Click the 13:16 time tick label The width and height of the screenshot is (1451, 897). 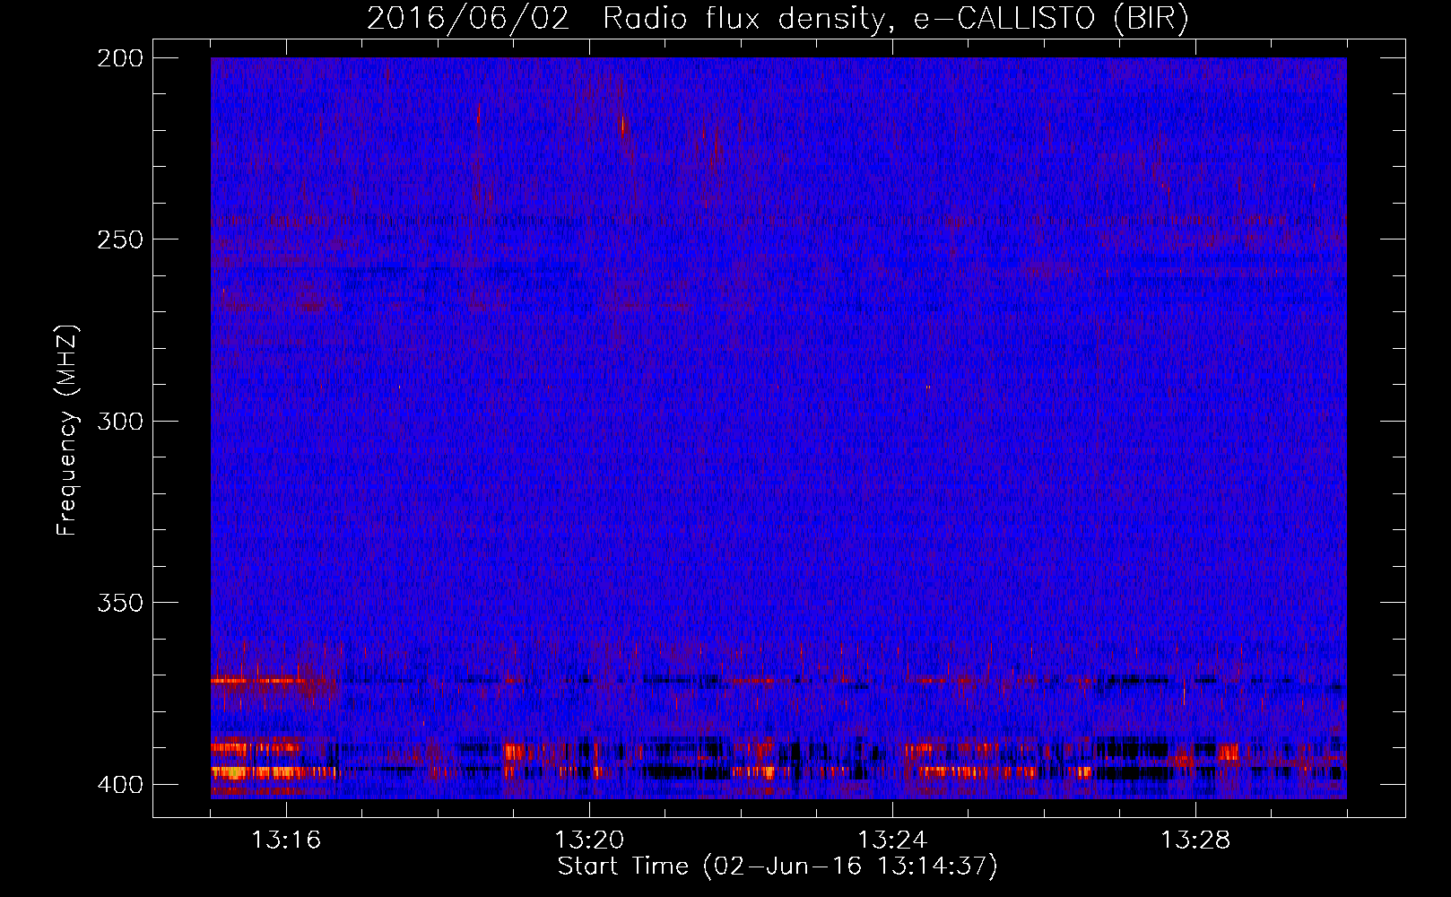tap(286, 840)
